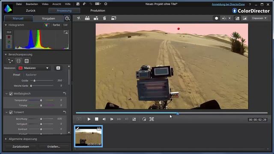Viewport: 274px width, 154px height.
Task: Click the timeline playhead marker
Action: pyautogui.click(x=178, y=113)
